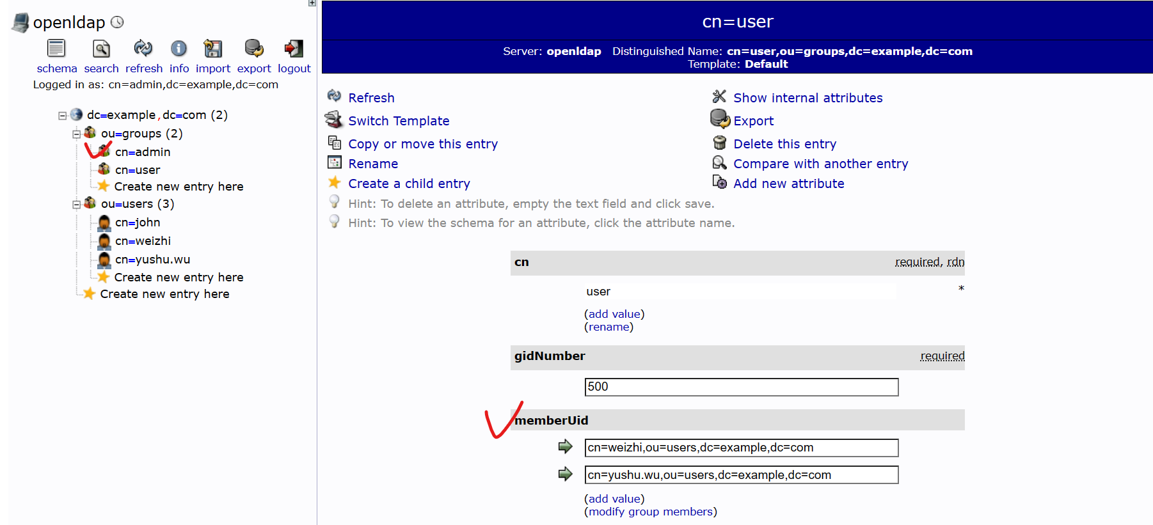Click the Show internal attributes tools icon

coord(719,96)
